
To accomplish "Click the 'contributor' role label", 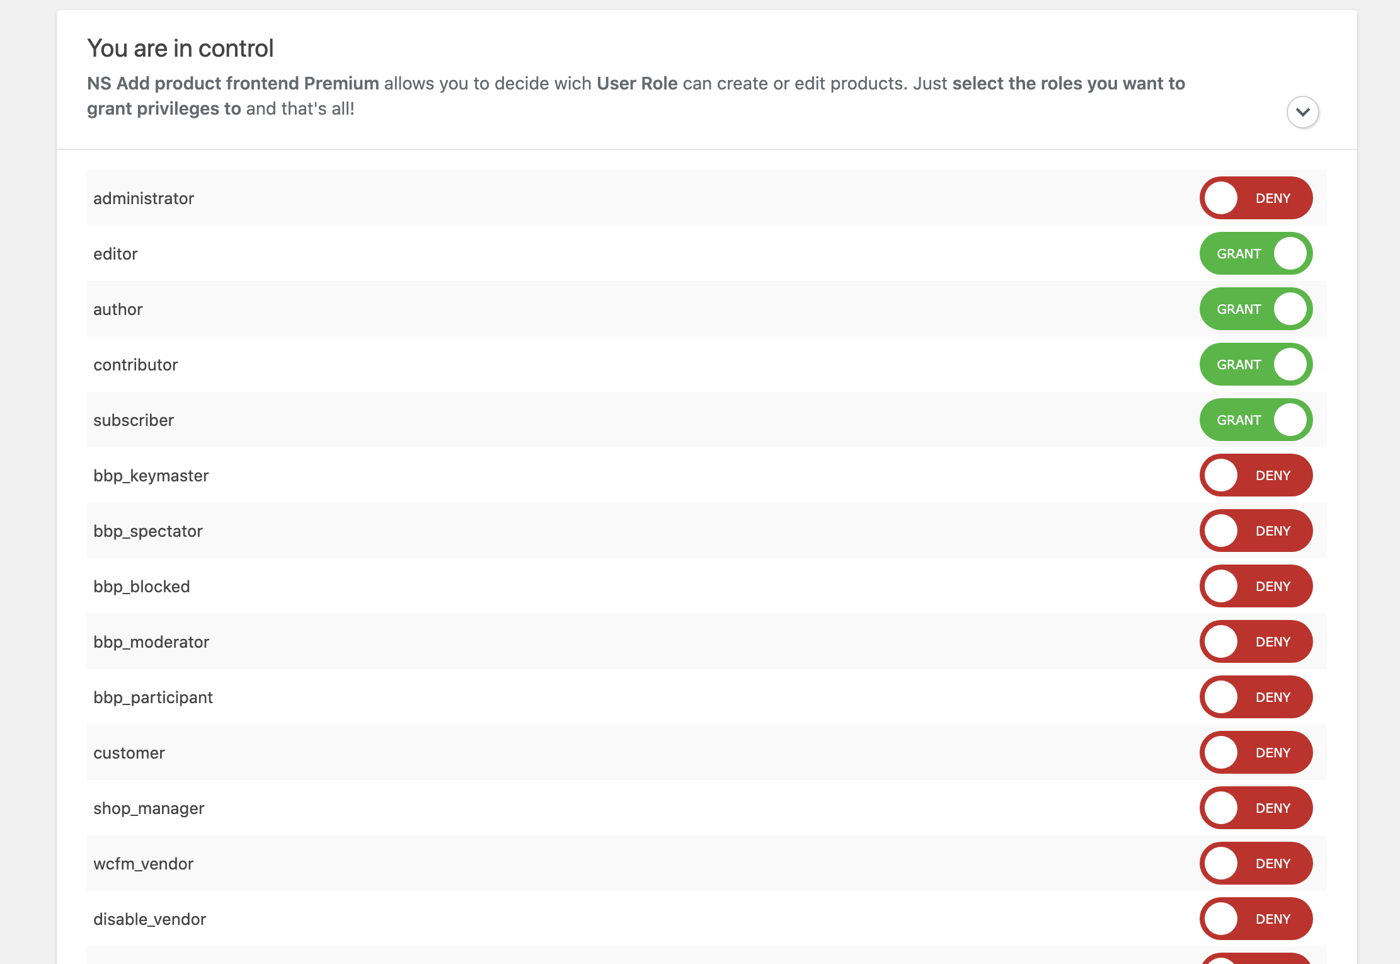I will 135,365.
